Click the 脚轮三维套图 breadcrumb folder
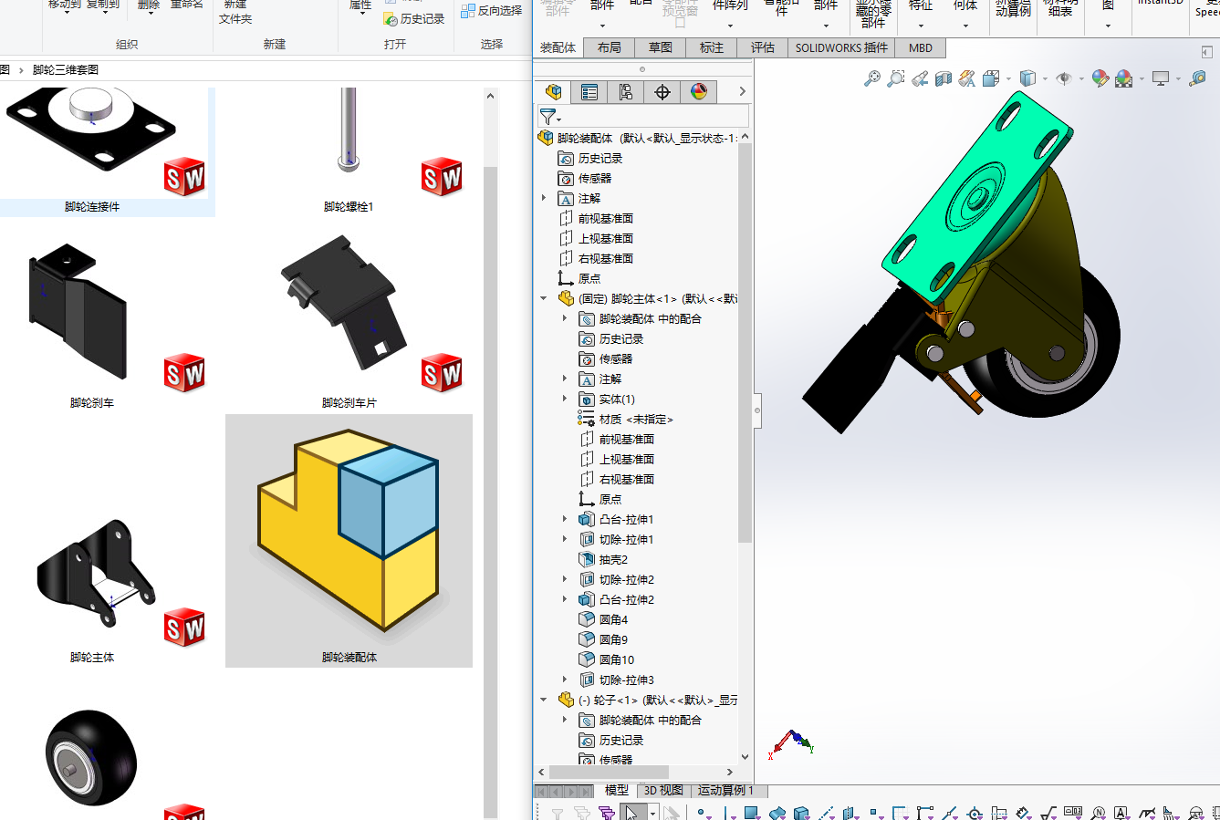Screen dimensions: 1220x820 [x=66, y=69]
